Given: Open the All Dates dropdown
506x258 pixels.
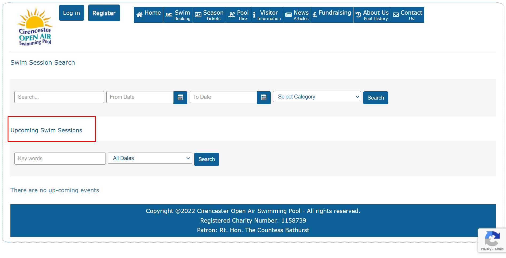Looking at the screenshot, I should click(x=150, y=158).
